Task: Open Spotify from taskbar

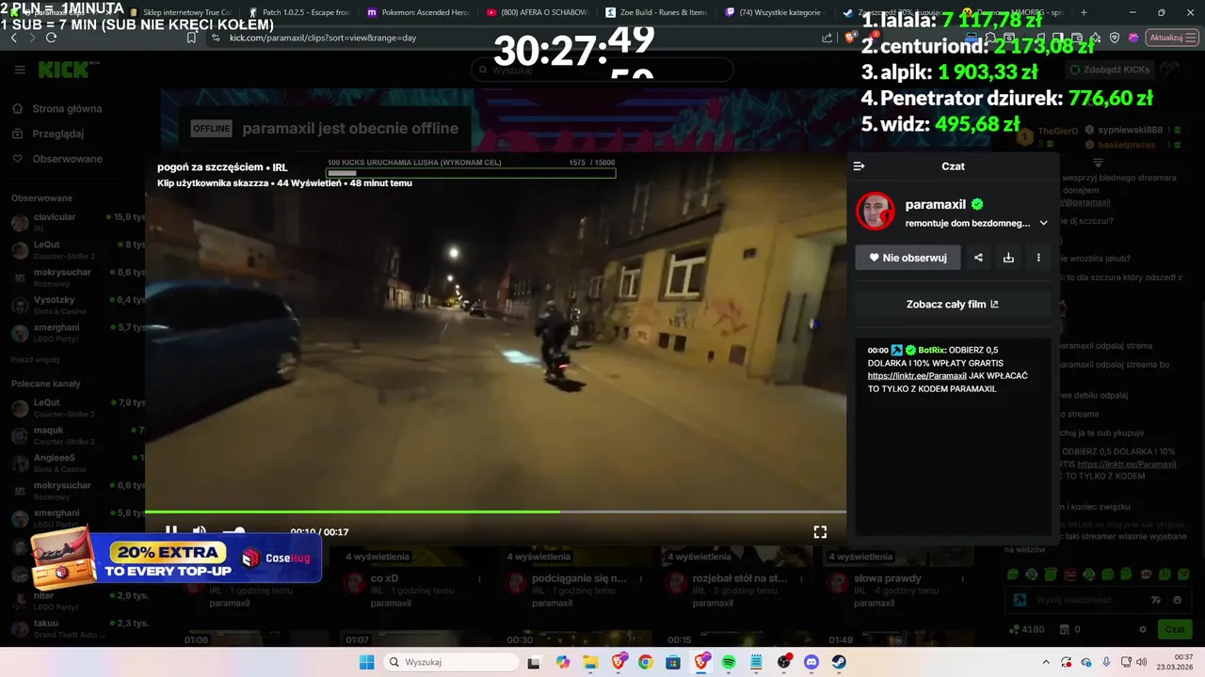Action: tap(729, 662)
